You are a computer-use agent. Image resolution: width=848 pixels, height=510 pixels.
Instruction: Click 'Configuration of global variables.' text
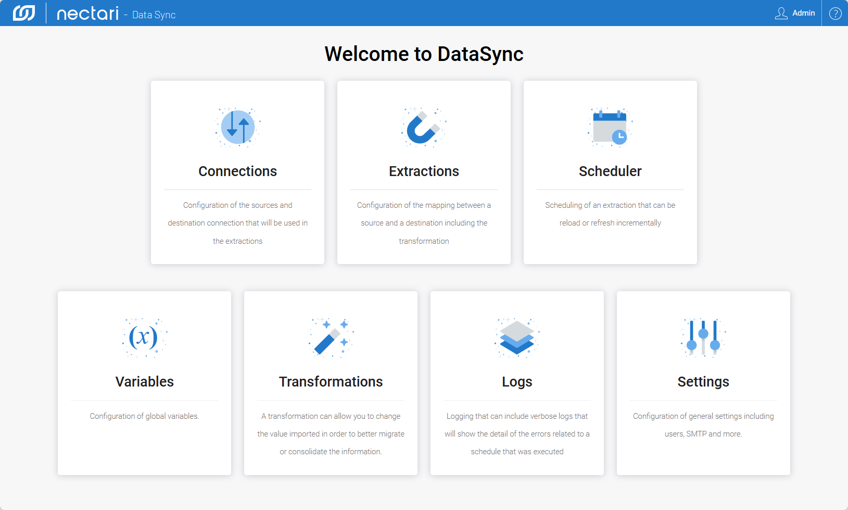[144, 416]
